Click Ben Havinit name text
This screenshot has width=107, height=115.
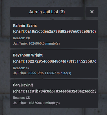click(23, 85)
